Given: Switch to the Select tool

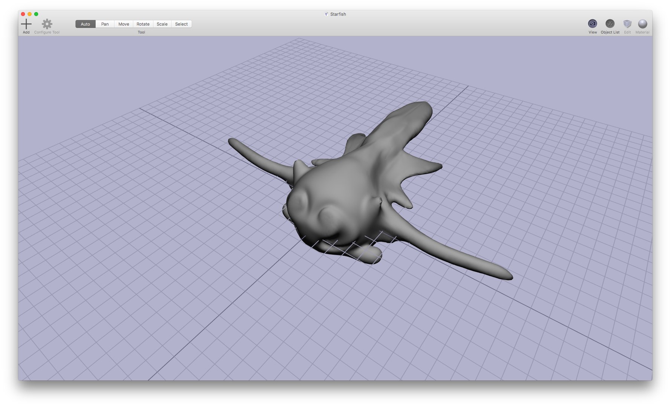Looking at the screenshot, I should click(x=181, y=24).
